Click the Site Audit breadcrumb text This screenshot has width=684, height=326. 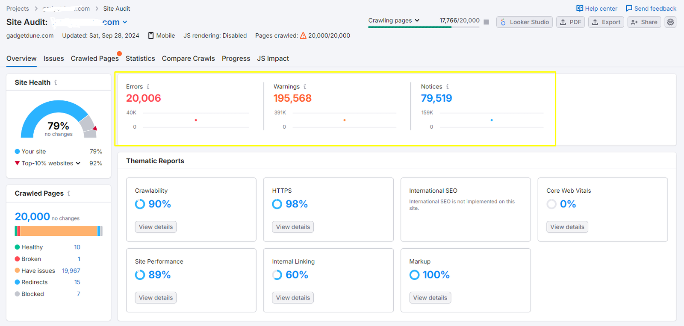[x=117, y=9]
